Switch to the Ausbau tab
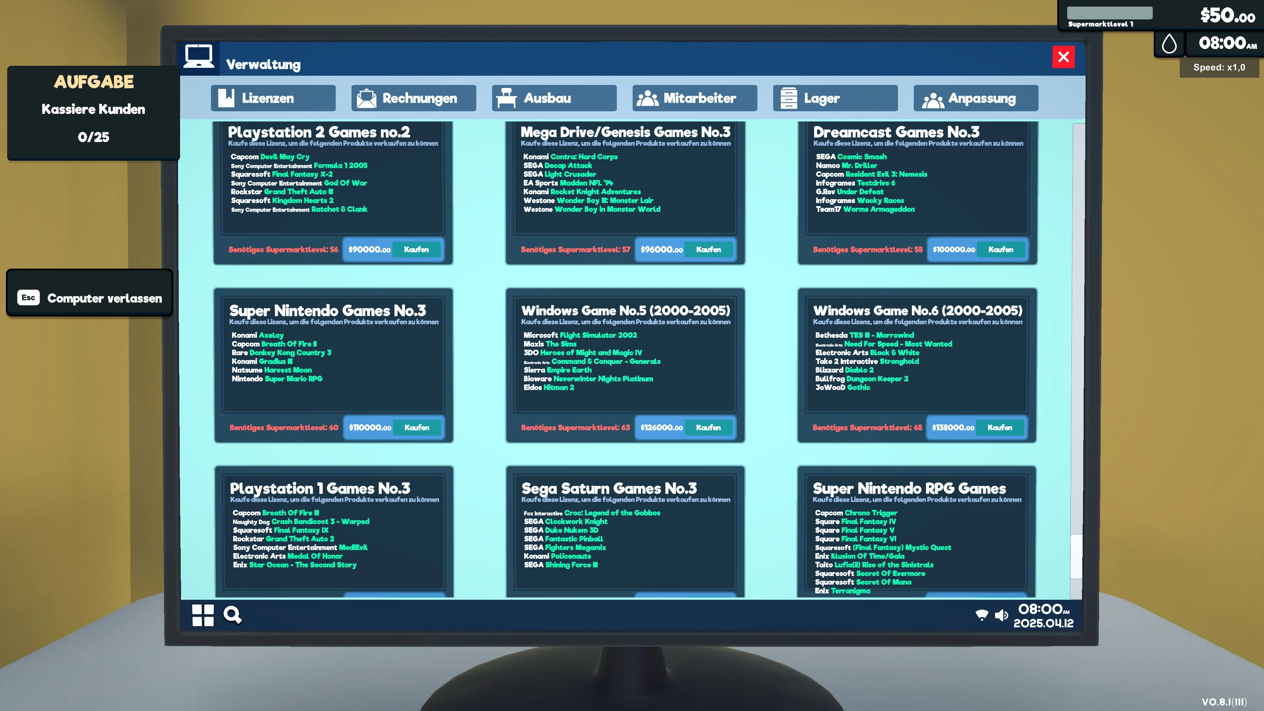The width and height of the screenshot is (1264, 711). 554,98
